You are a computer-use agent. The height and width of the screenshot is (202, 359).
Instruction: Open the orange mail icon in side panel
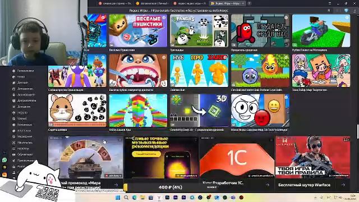4,175
